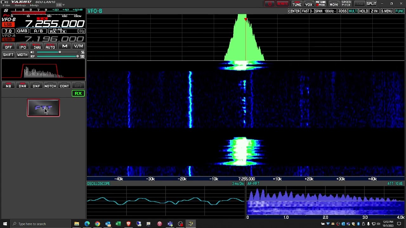
Task: Click the red power button icon
Action: pos(270,4)
